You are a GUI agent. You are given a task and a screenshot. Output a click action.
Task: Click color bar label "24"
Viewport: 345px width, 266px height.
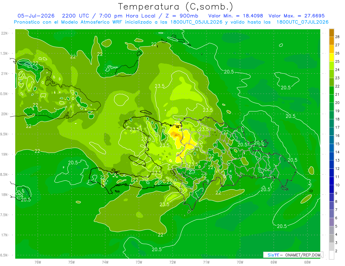(338, 70)
